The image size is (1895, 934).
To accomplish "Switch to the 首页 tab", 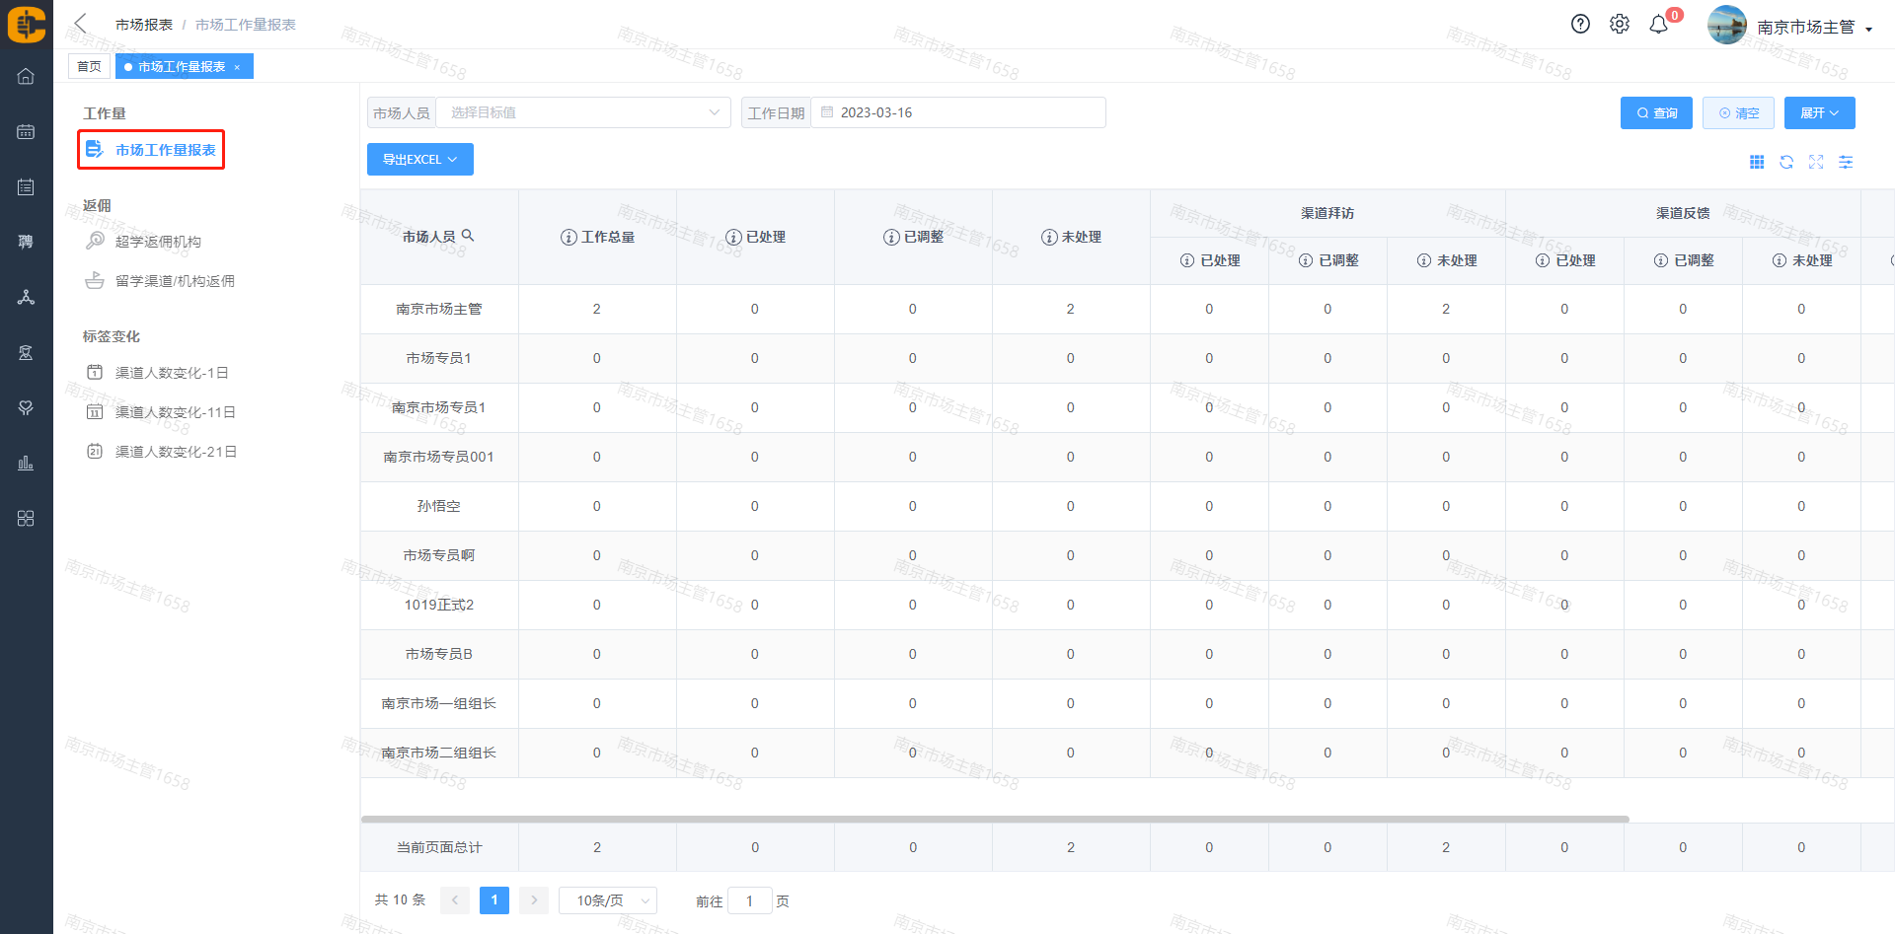I will point(89,67).
